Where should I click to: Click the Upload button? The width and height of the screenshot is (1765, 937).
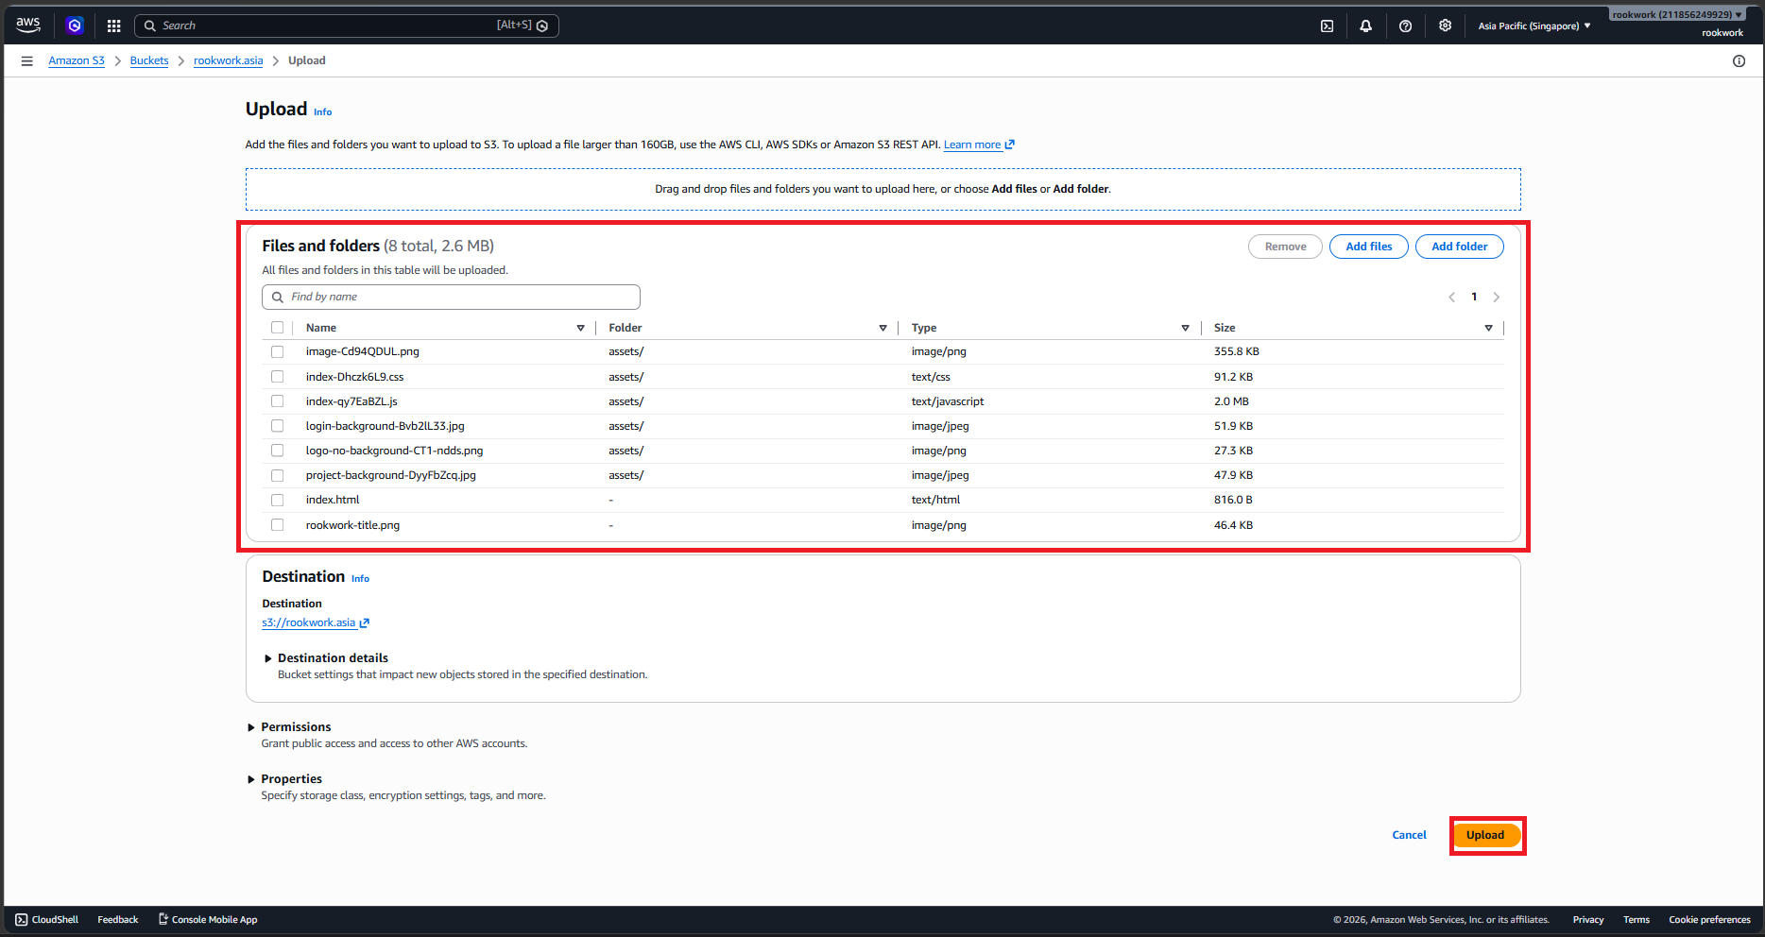point(1485,835)
